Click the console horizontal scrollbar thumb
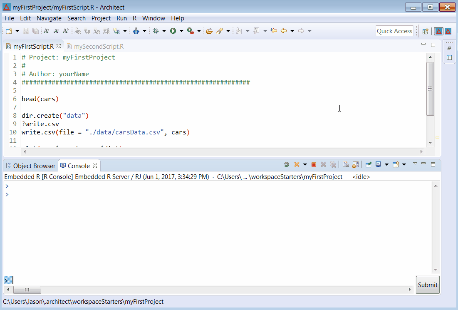This screenshot has width=458, height=310. 27,290
